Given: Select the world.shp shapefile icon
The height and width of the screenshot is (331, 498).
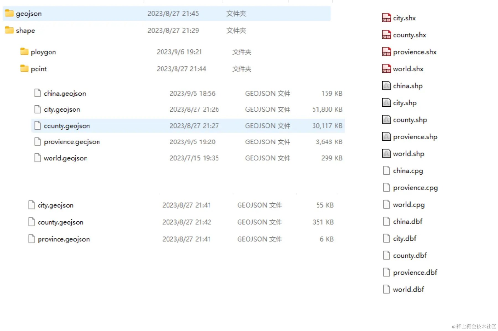Looking at the screenshot, I should point(387,154).
